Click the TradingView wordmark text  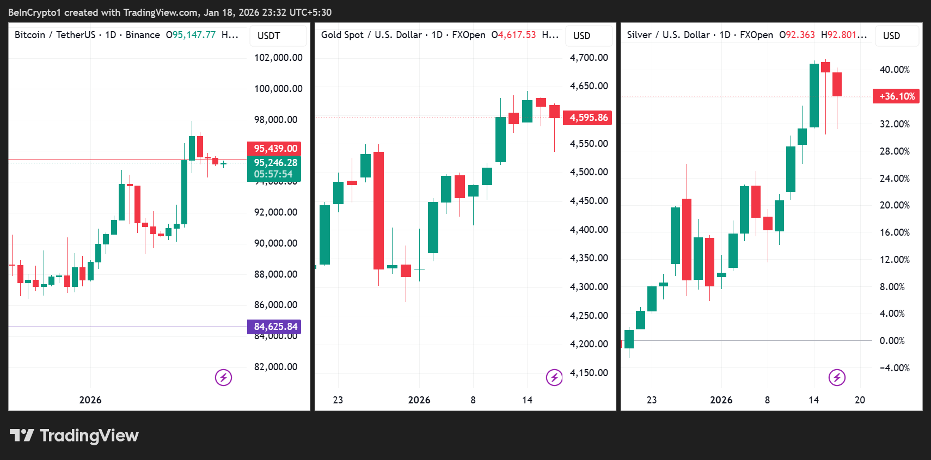(x=89, y=436)
